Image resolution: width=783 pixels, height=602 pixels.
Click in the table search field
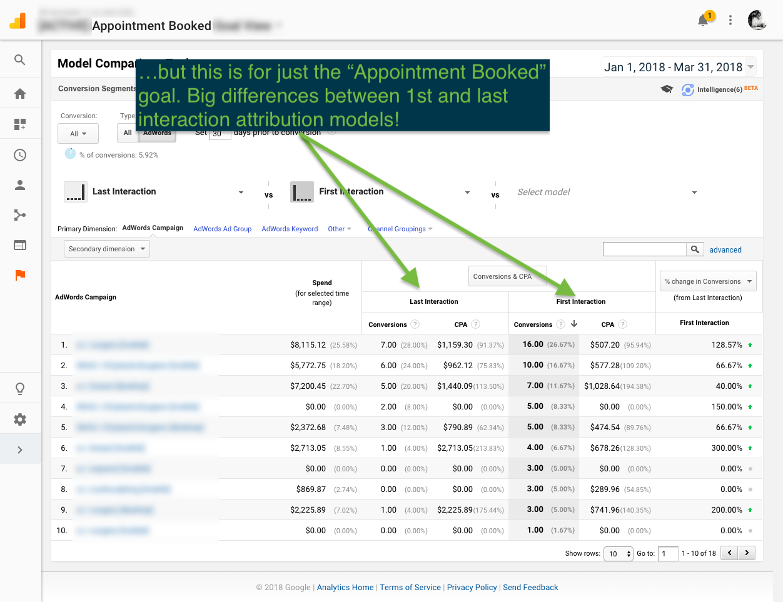click(645, 249)
